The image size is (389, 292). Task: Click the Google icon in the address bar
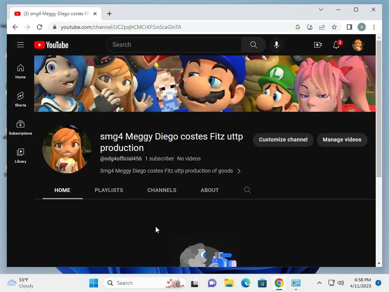click(x=298, y=27)
